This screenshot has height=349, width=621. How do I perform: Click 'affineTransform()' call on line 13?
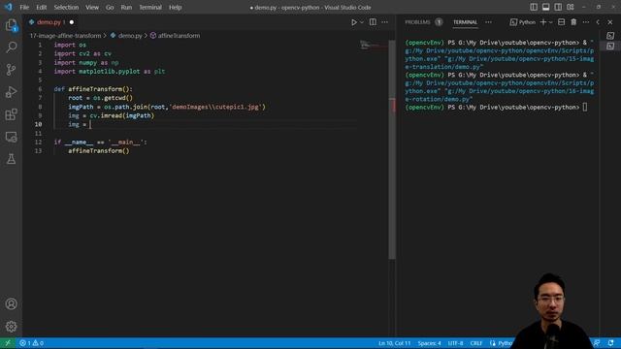(99, 151)
